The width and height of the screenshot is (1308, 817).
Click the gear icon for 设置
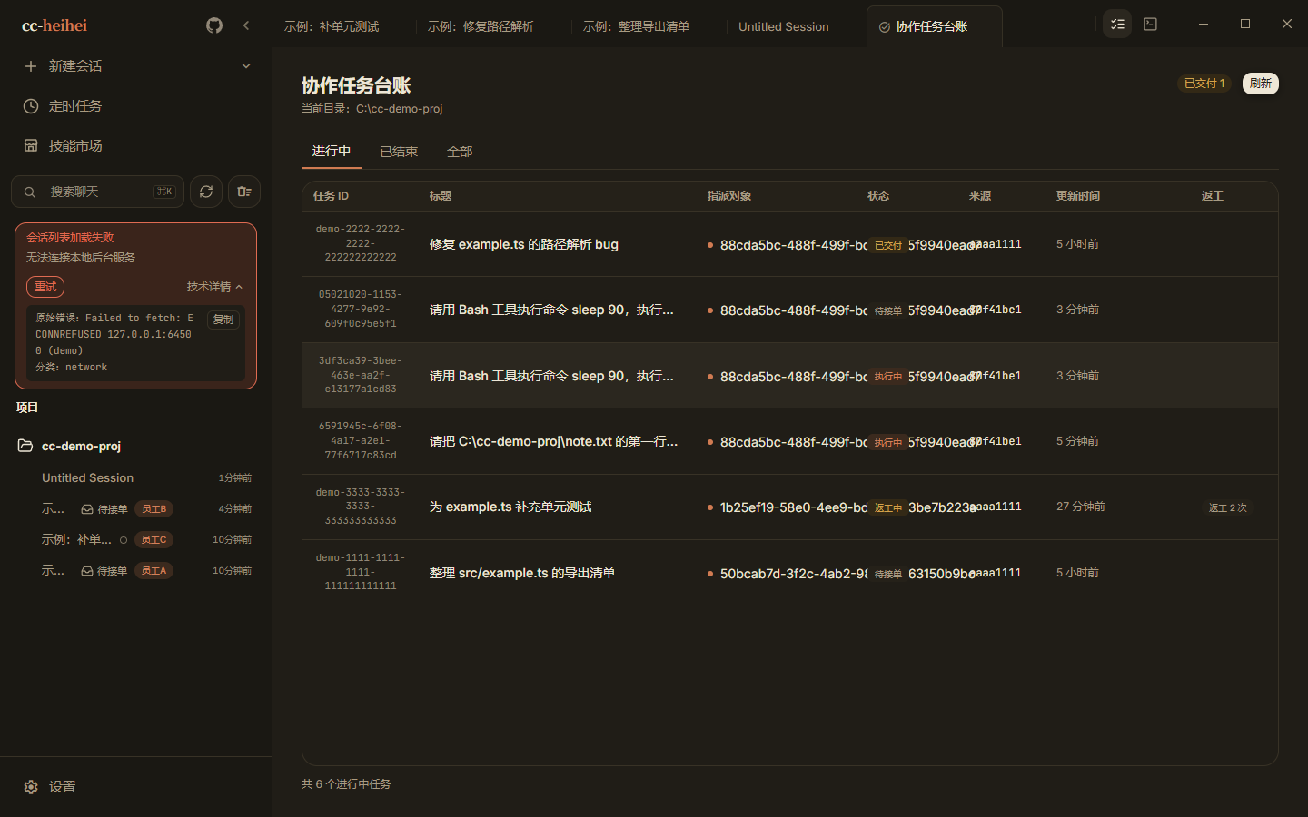click(31, 787)
